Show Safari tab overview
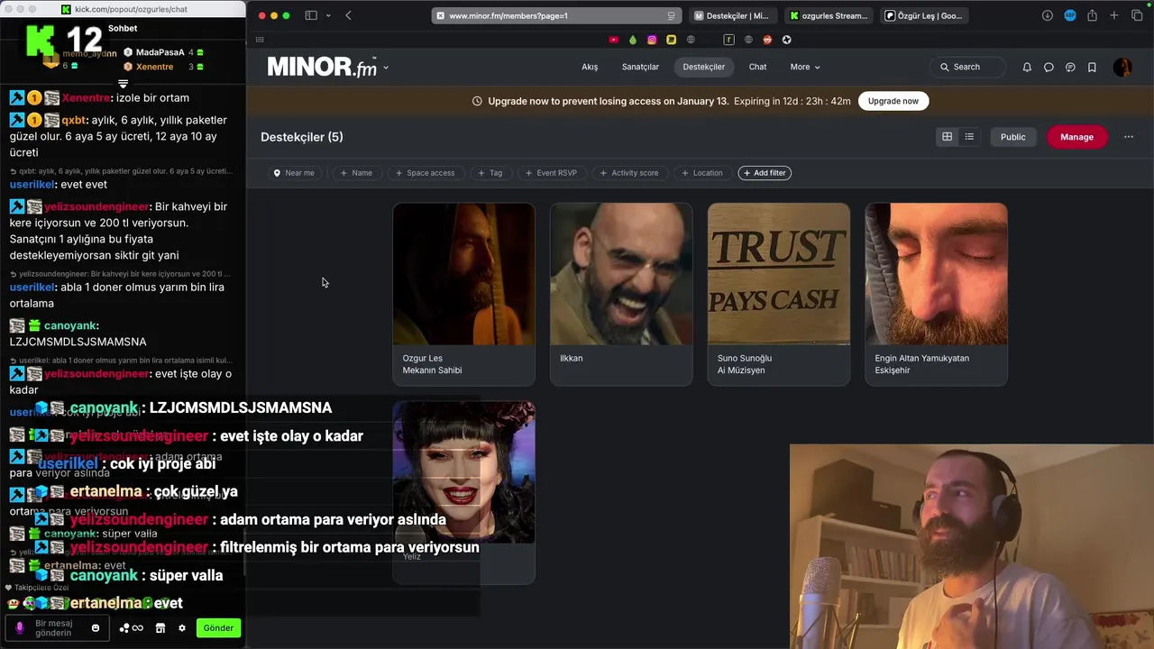Screen dimensions: 1154x649 pyautogui.click(x=1137, y=15)
